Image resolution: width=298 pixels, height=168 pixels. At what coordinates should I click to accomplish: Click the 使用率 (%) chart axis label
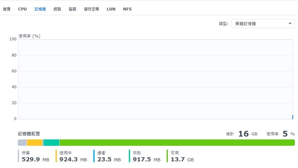29,36
